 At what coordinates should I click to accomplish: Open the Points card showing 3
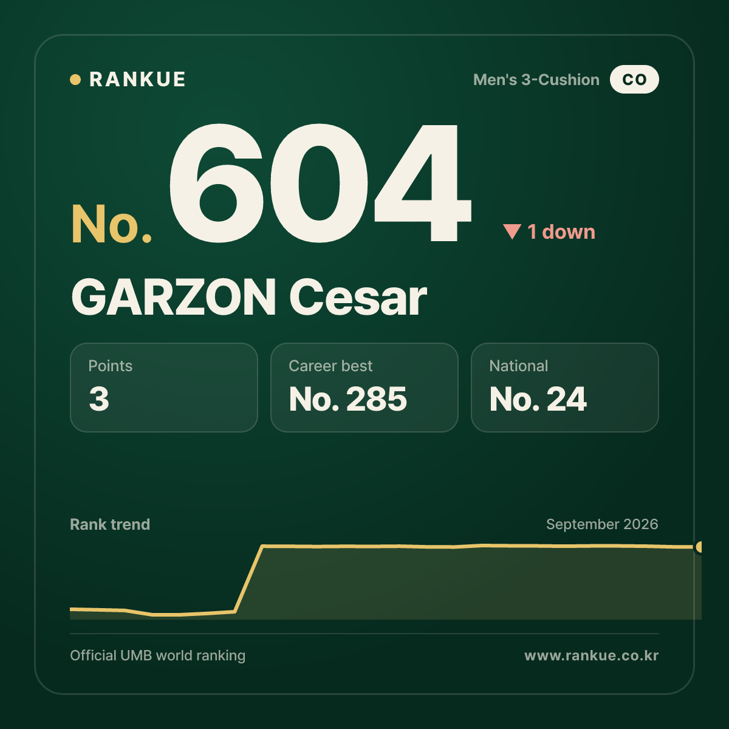[164, 388]
